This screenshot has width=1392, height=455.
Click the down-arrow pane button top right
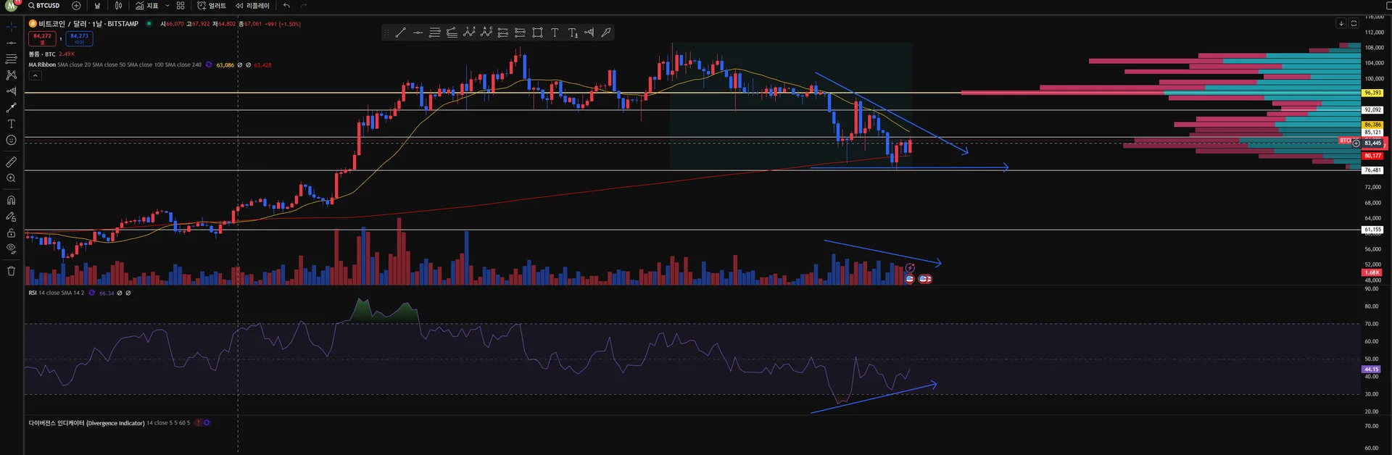point(1341,23)
